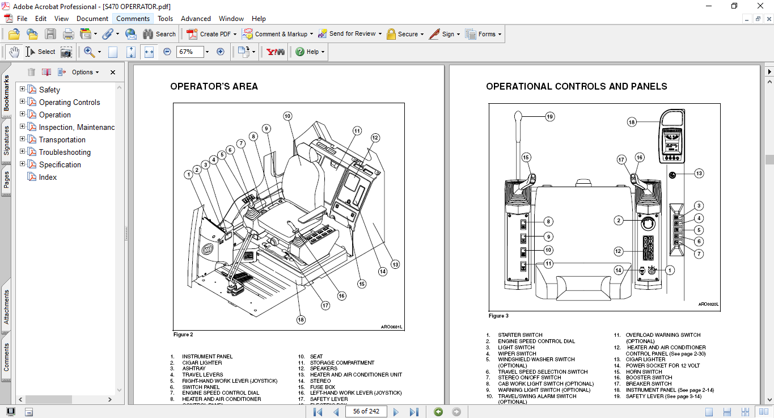
Task: Open the zoom percentage dropdown
Action: coord(207,52)
